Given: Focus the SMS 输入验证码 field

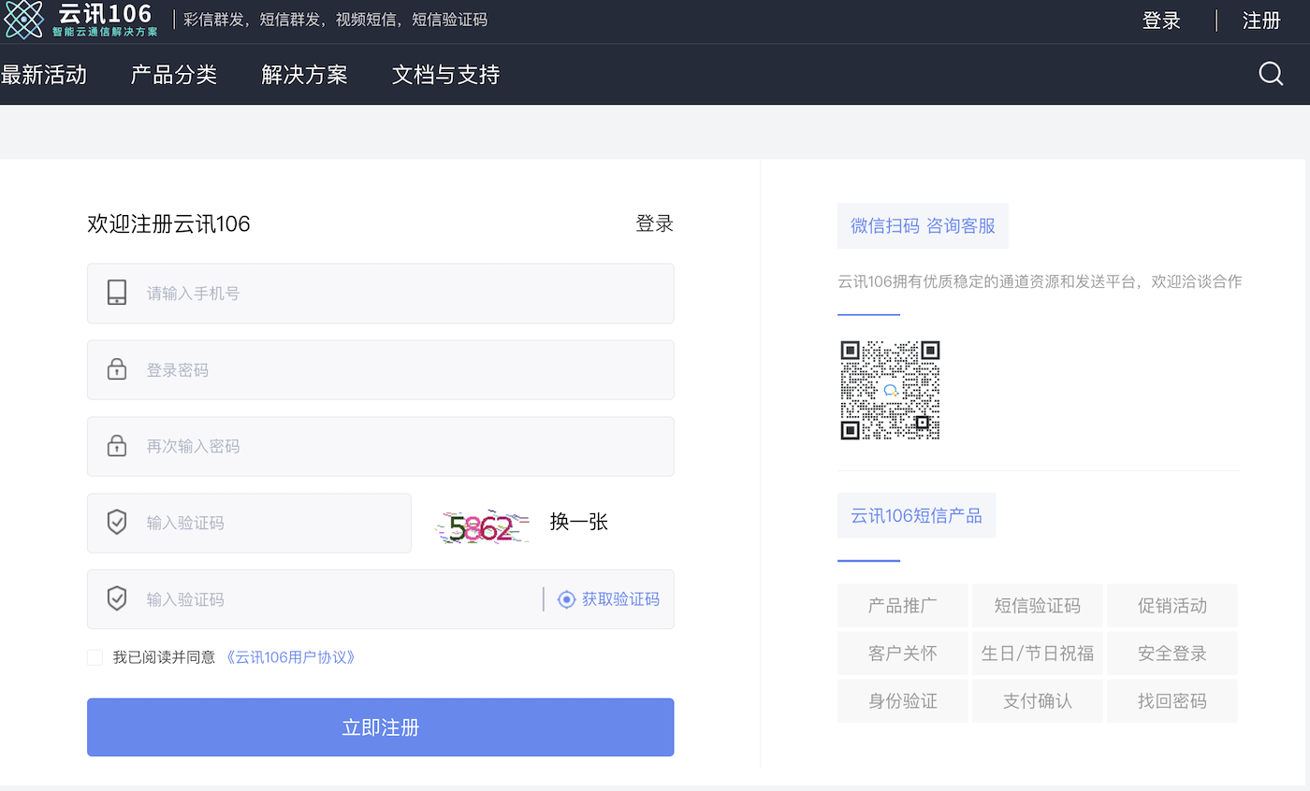Looking at the screenshot, I should [x=381, y=599].
